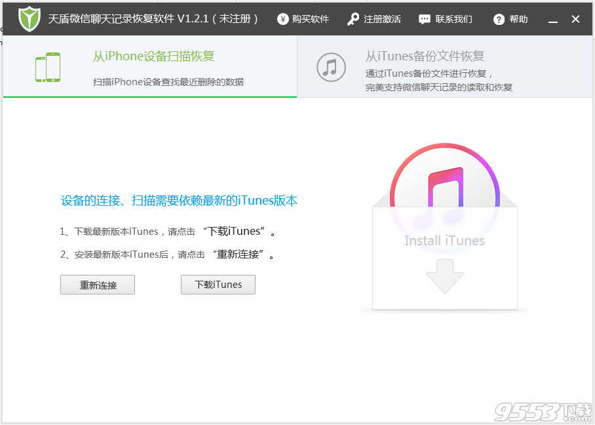
Task: Close the recovery software window
Action: (x=575, y=19)
